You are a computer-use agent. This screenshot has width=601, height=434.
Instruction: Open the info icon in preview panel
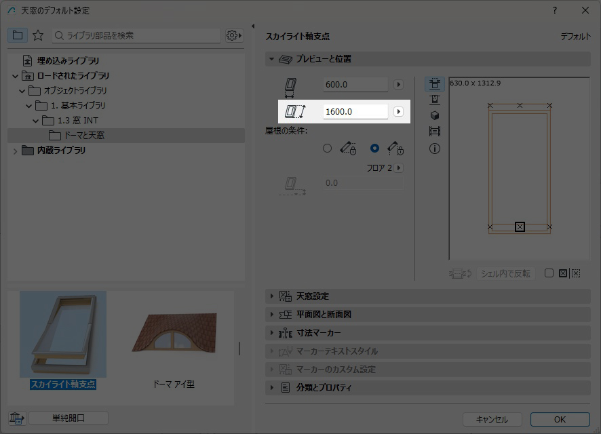tap(435, 149)
